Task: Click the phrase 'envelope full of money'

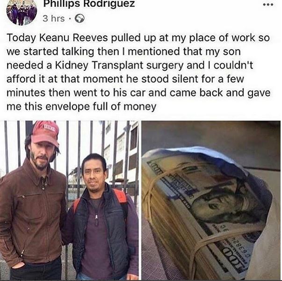Action: tap(101, 107)
